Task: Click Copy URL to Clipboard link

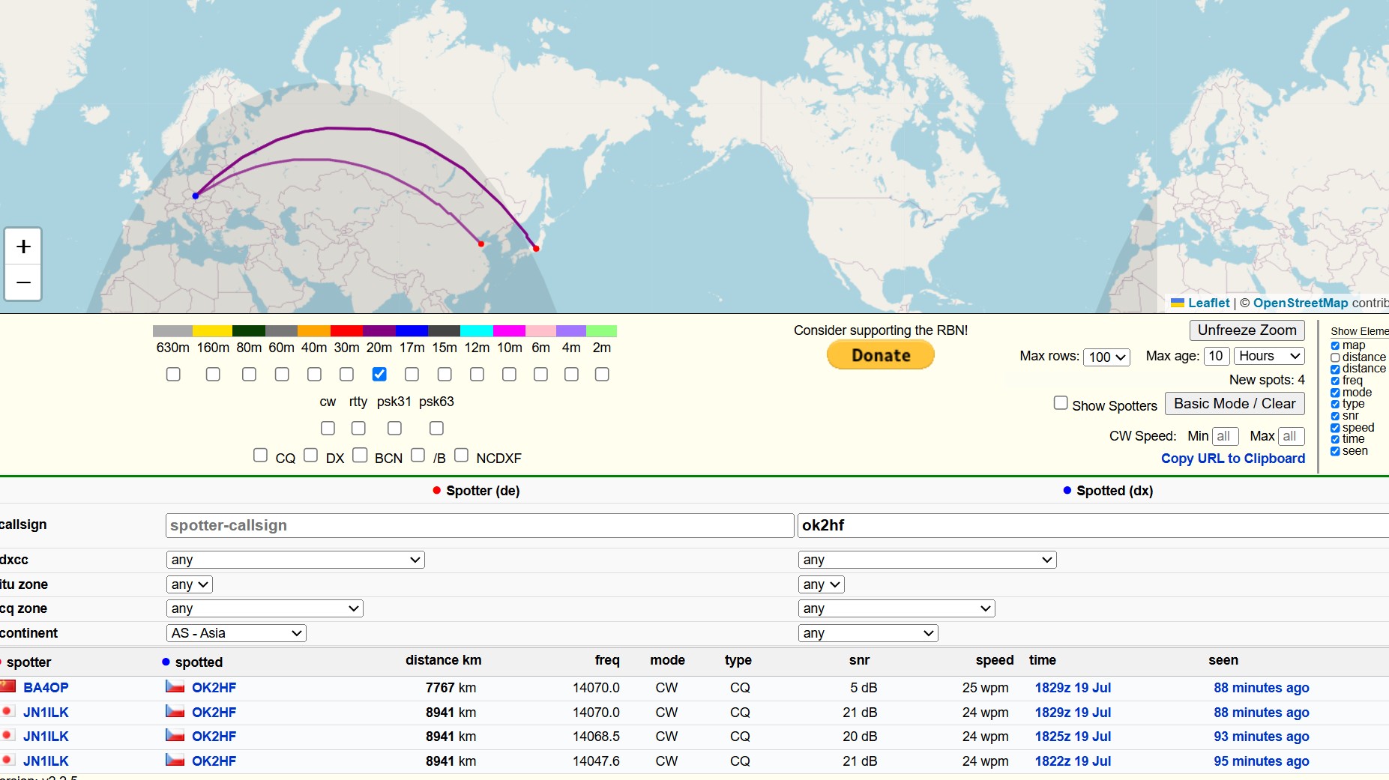Action: coord(1233,459)
